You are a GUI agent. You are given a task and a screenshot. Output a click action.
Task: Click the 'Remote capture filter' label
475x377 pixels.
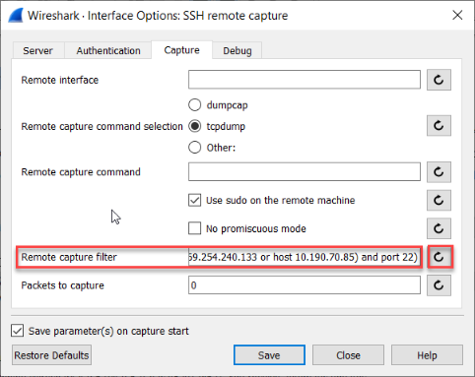pyautogui.click(x=69, y=257)
